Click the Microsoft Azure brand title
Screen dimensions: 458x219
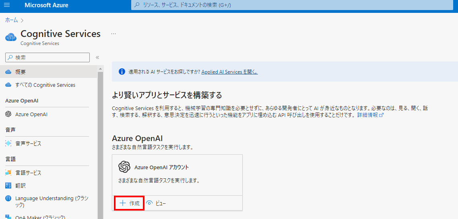pos(46,5)
